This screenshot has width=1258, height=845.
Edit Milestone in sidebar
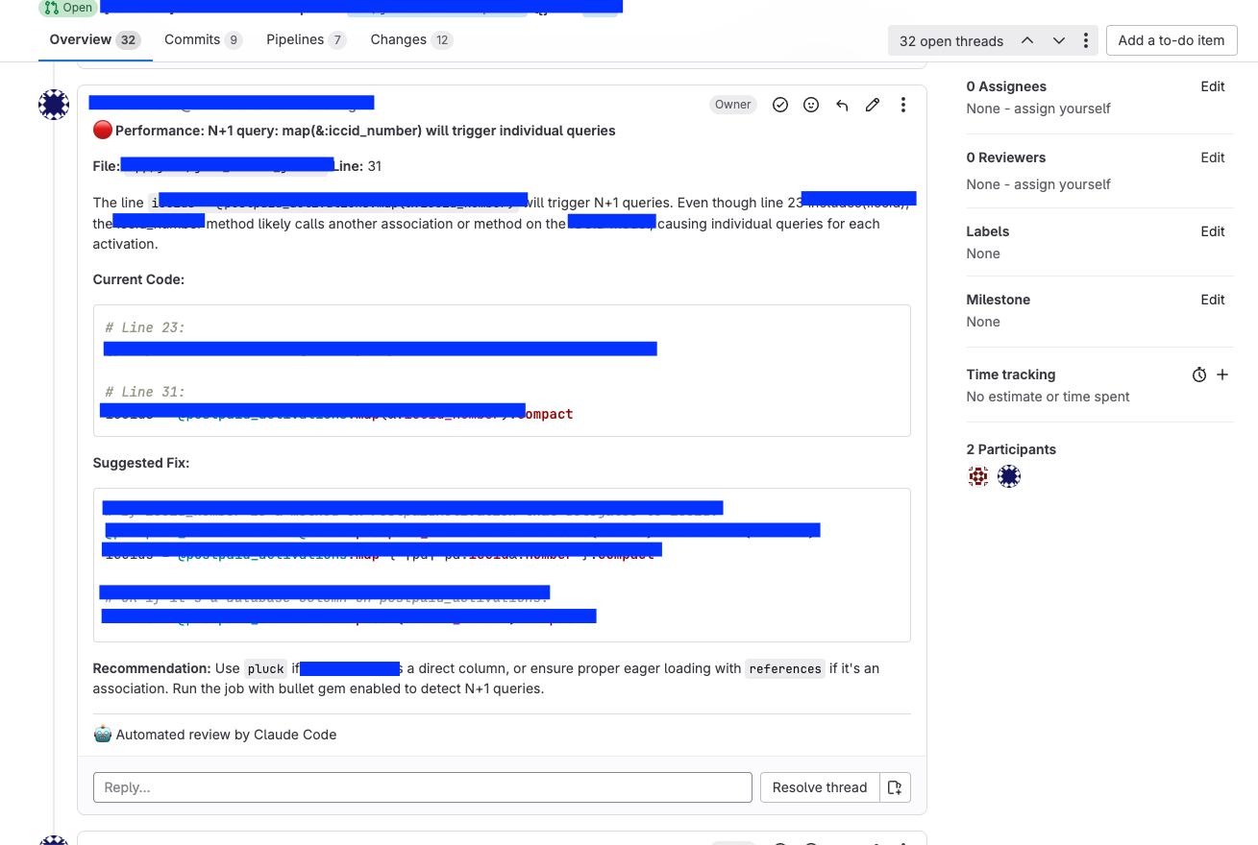[x=1213, y=300]
